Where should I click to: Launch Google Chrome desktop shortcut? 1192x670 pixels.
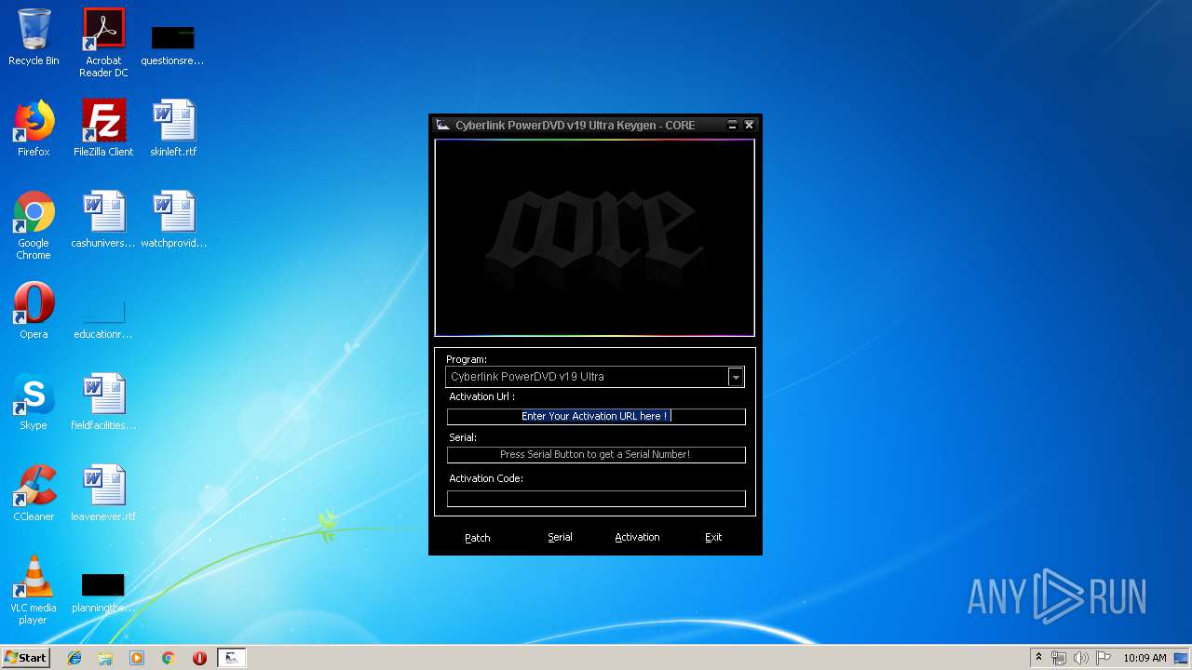34,225
